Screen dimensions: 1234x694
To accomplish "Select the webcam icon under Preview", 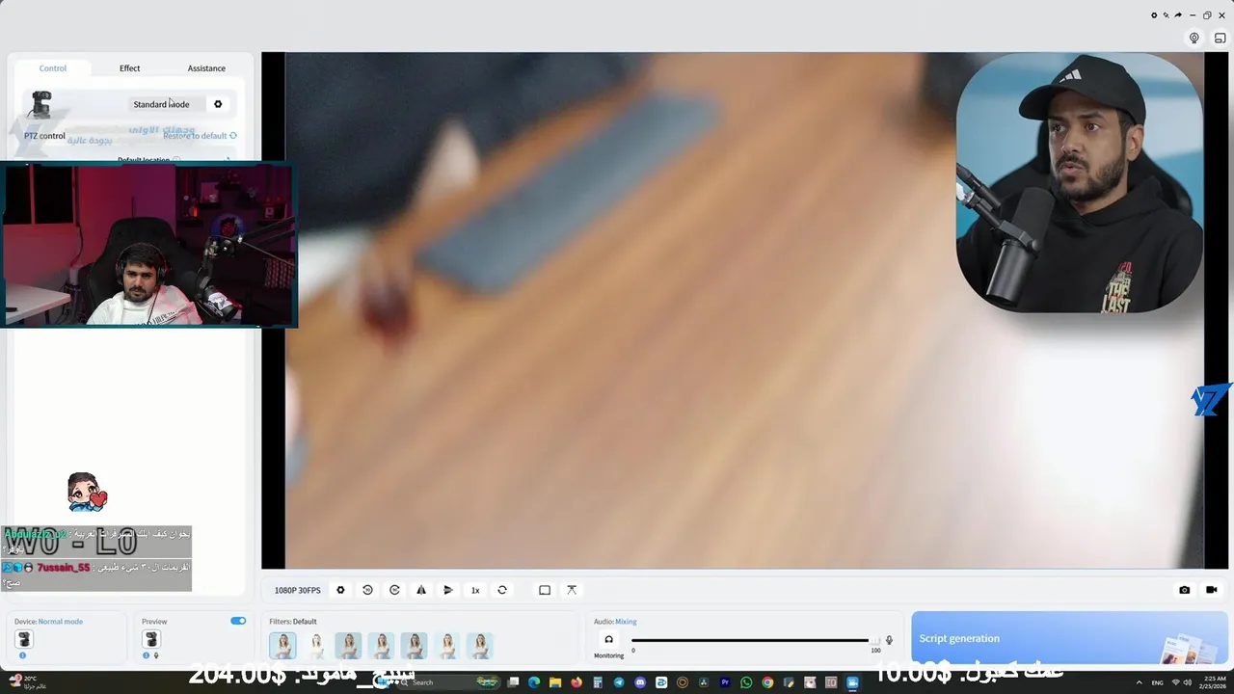I will tap(151, 639).
